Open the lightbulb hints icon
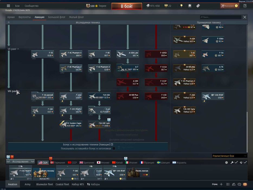253x190 pixels. pos(181,6)
